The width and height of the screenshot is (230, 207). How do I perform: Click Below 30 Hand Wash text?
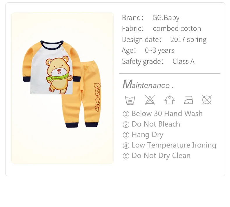coord(167,114)
